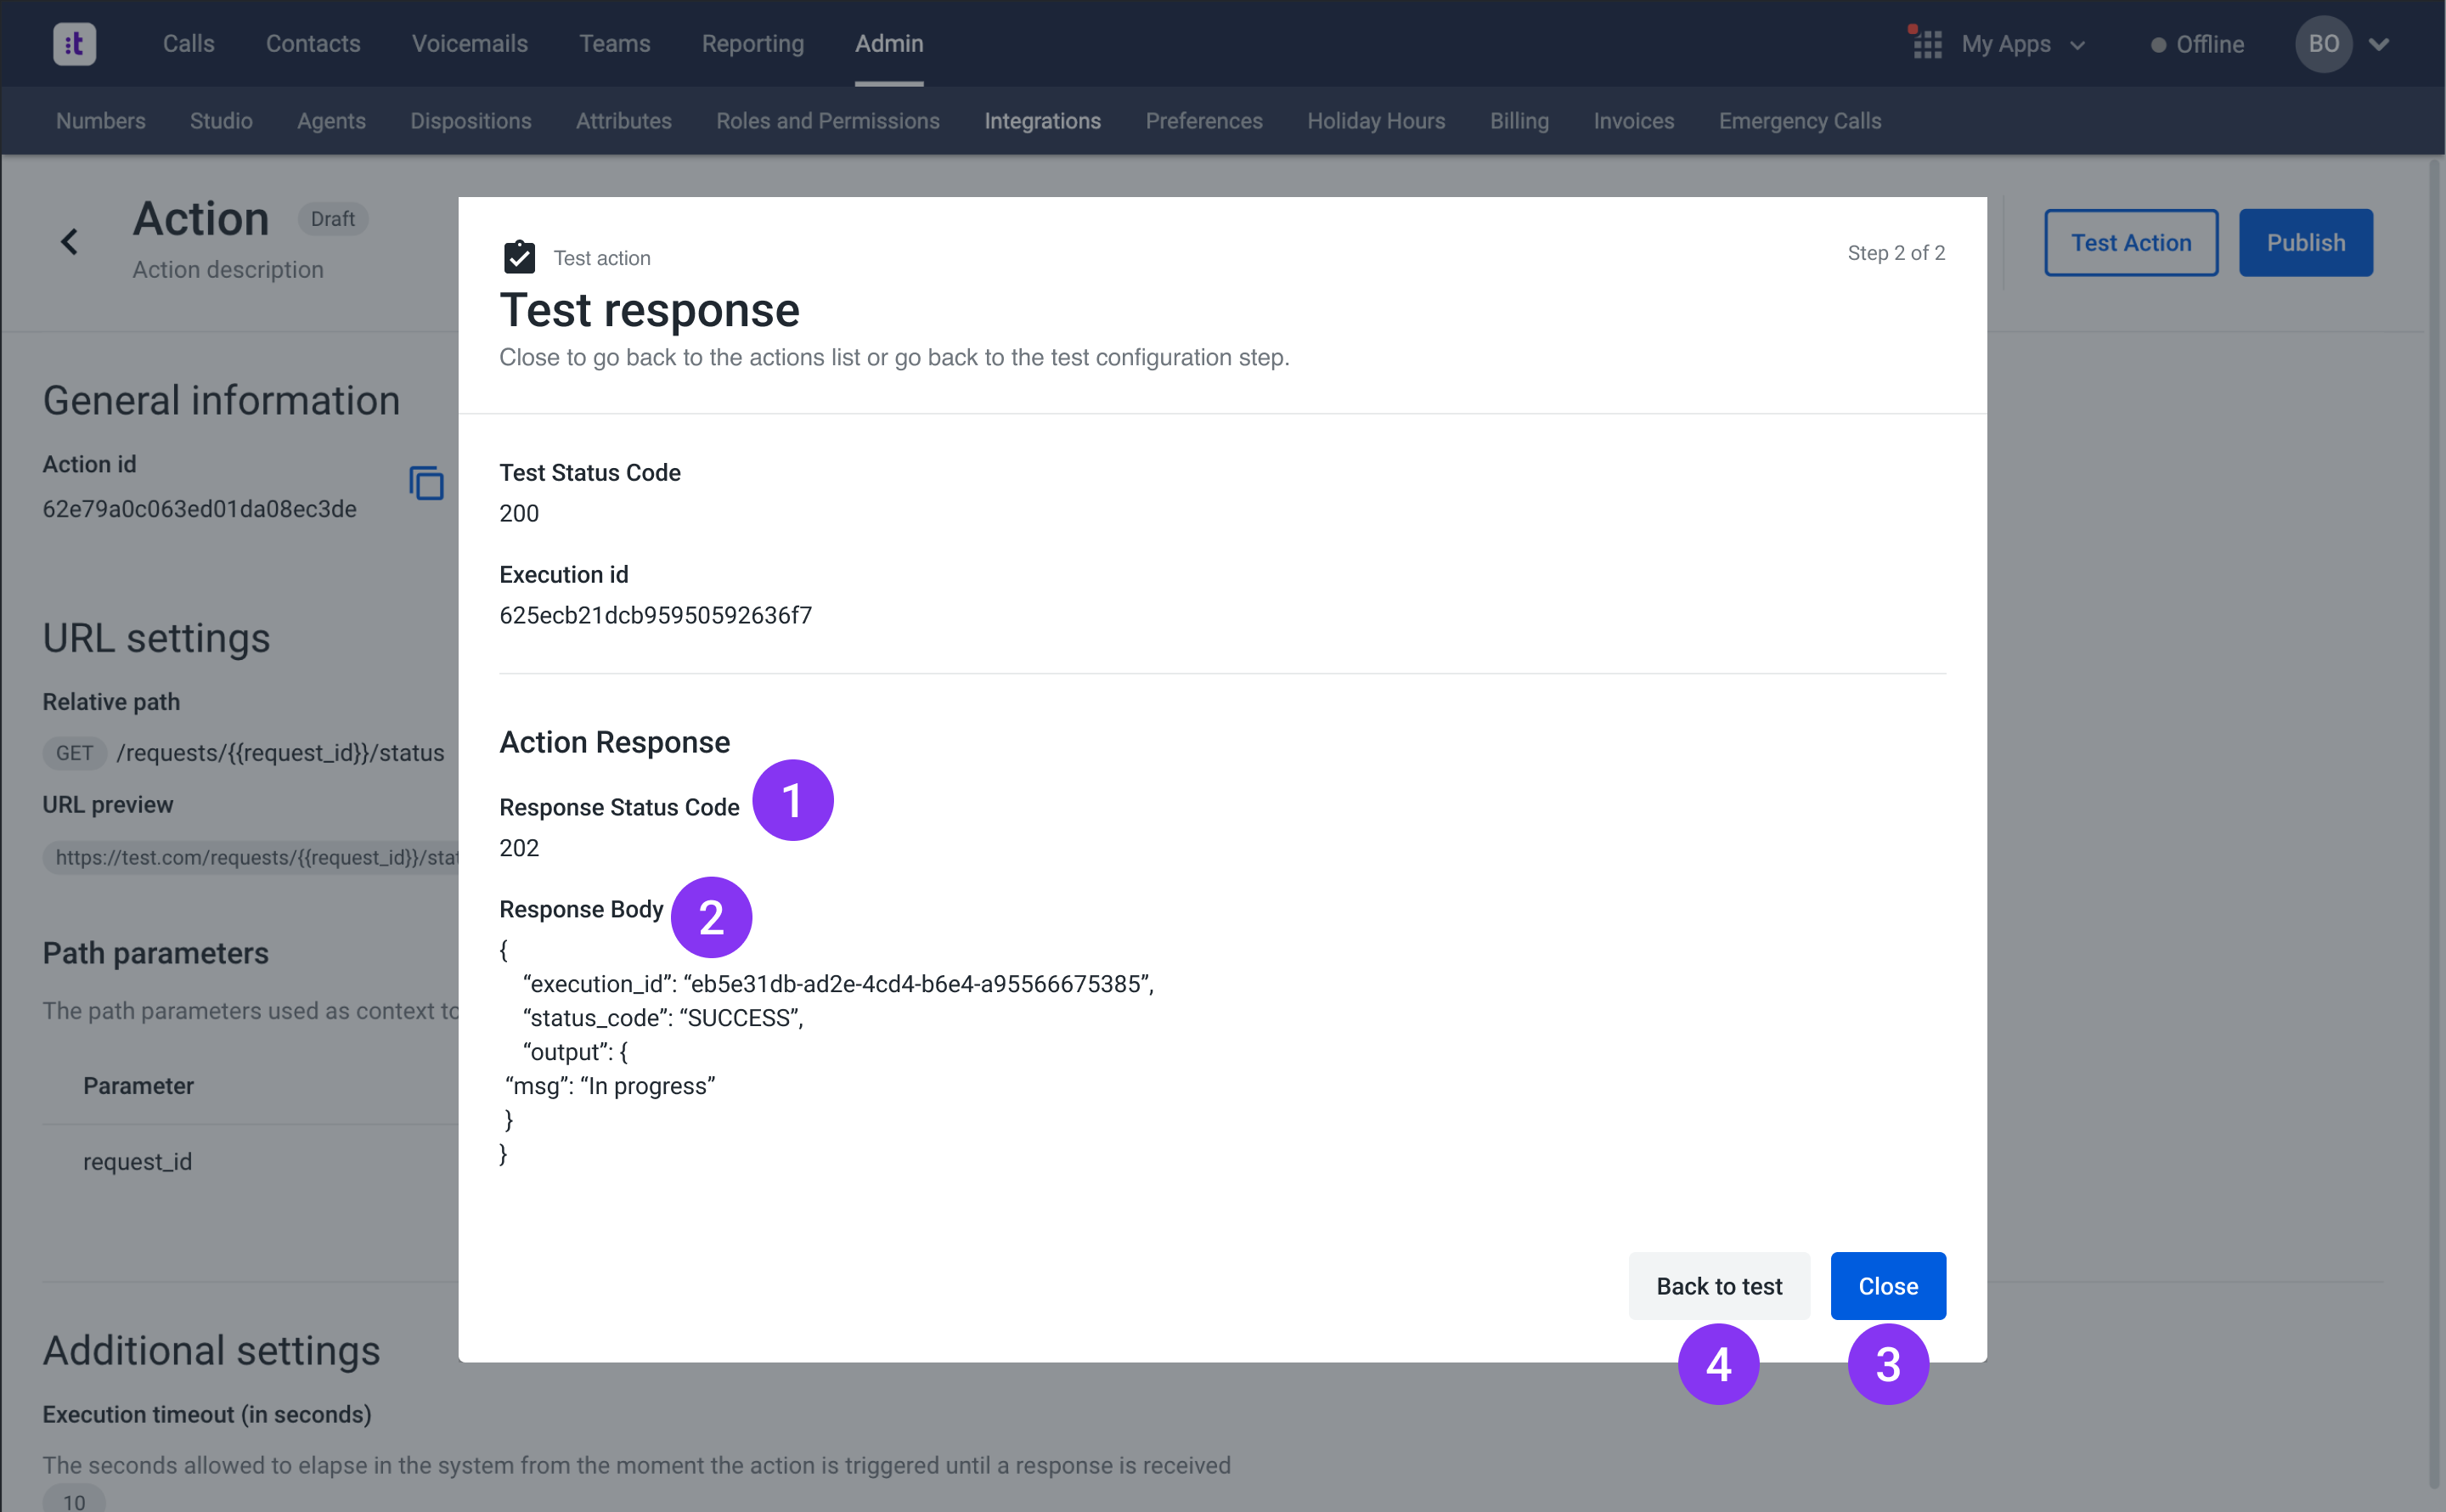Click the GET method tag
The height and width of the screenshot is (1512, 2446).
pos(74,753)
